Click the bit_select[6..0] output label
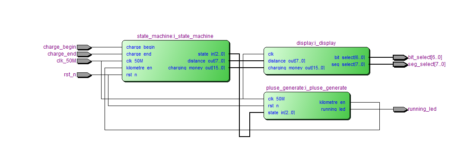Viewport: 474px width, 156px height. pyautogui.click(x=425, y=57)
